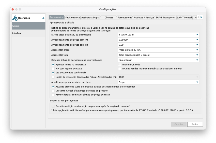Open the Interface settings in sidebar
Viewport: 216px width, 143px height.
click(x=17, y=33)
